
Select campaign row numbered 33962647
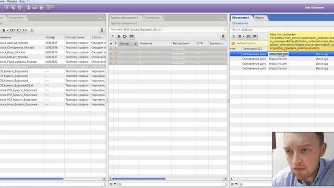(53, 43)
